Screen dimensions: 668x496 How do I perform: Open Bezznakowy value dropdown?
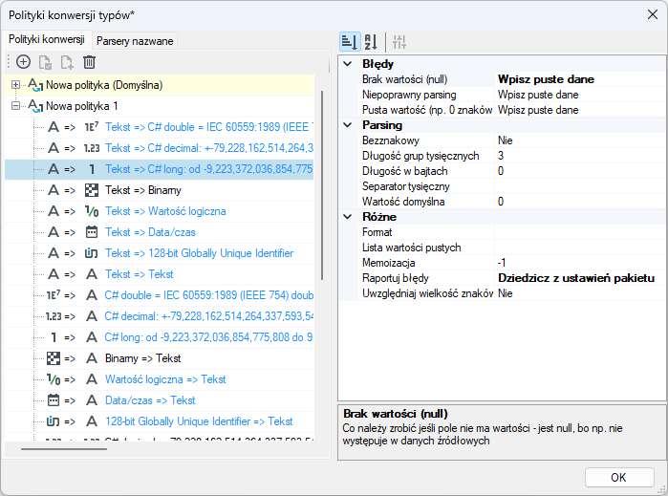click(580, 140)
